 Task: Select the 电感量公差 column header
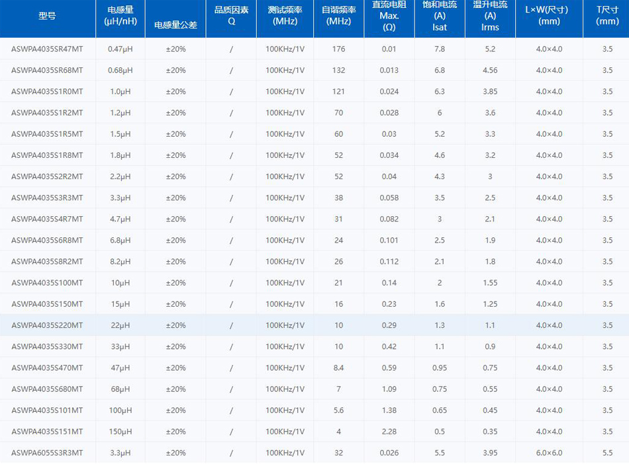click(175, 24)
